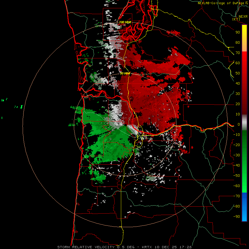
Task: Click the gray zero-velocity segment of the color bar
Action: [244, 123]
